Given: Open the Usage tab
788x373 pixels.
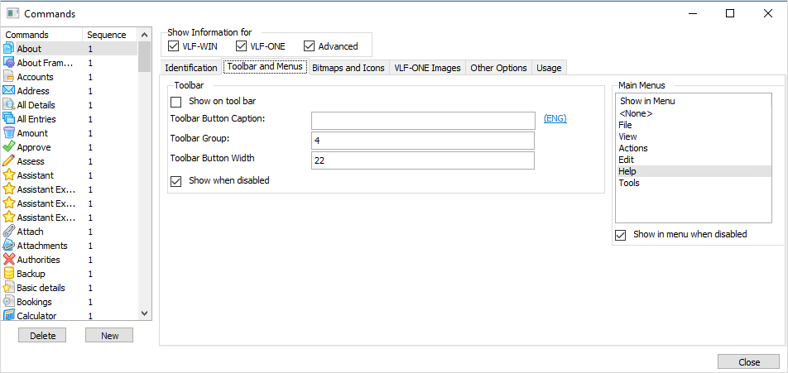Looking at the screenshot, I should pos(548,68).
